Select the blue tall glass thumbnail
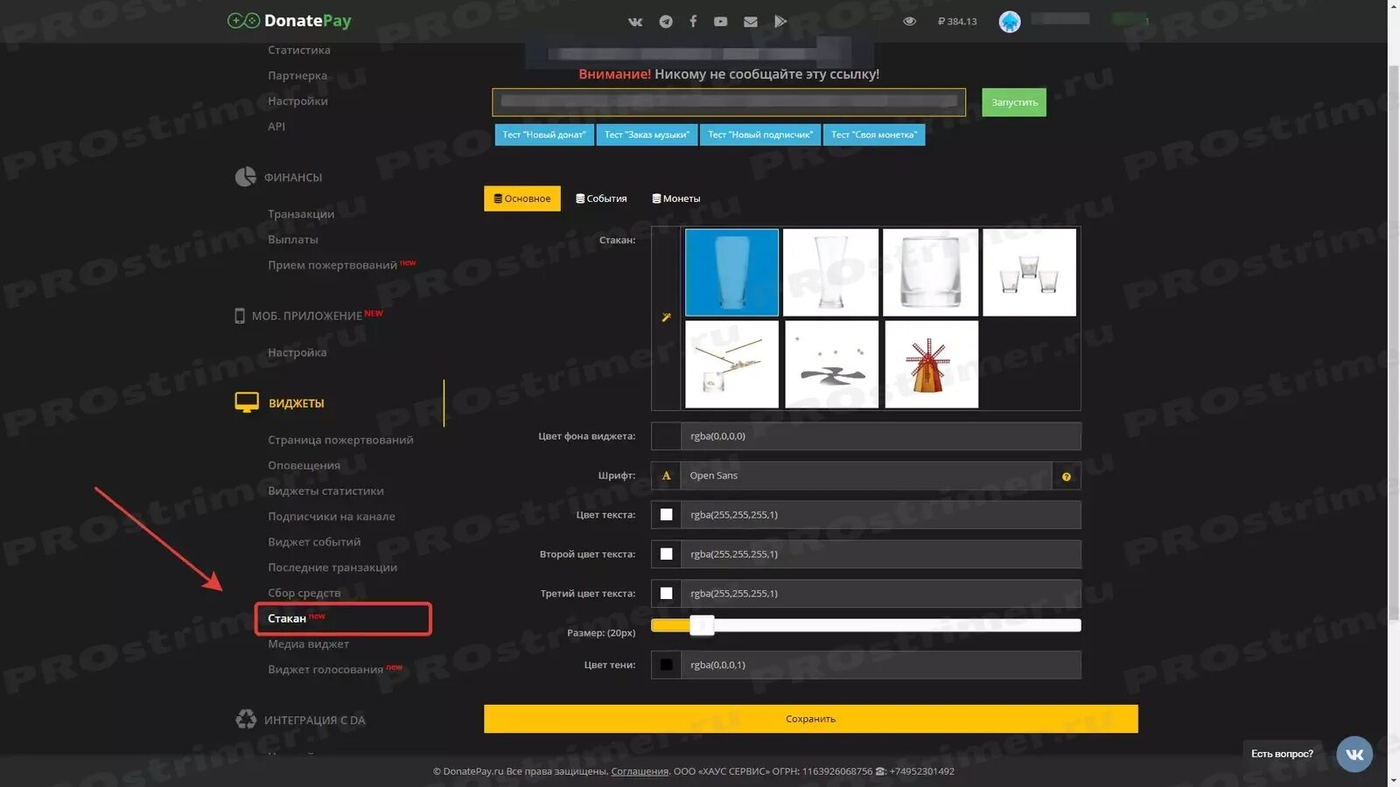The image size is (1400, 787). coord(731,272)
